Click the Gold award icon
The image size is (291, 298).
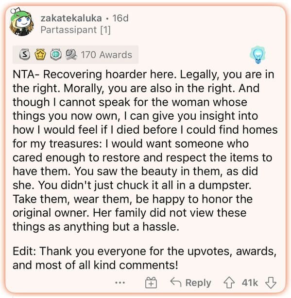[40, 55]
